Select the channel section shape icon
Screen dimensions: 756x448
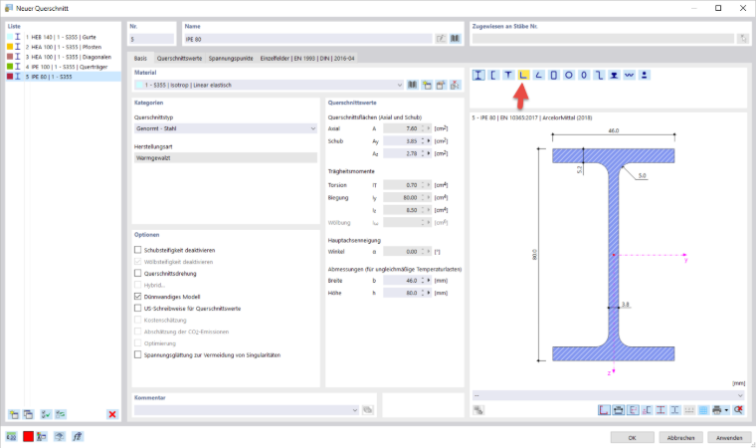tap(493, 75)
